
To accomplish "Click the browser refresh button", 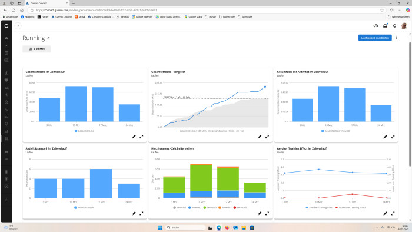I will pos(14,10).
